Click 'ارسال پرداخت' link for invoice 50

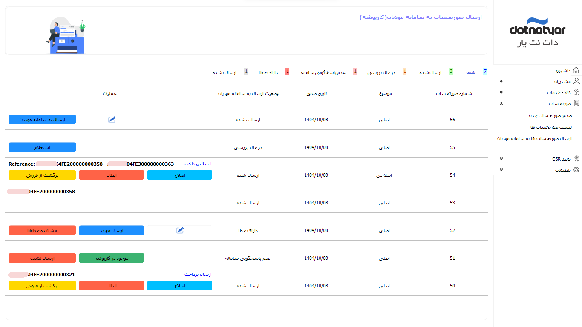198,275
